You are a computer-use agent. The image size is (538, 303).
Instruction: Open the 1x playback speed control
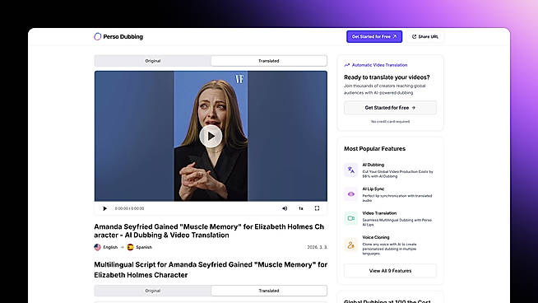coord(301,208)
